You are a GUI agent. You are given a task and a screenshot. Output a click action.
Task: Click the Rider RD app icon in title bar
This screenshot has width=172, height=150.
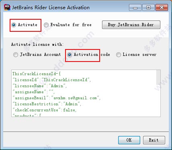coord(7,7)
